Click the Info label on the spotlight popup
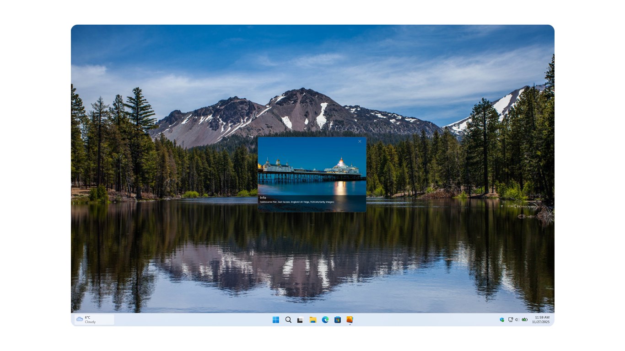This screenshot has height=351, width=625. [263, 197]
